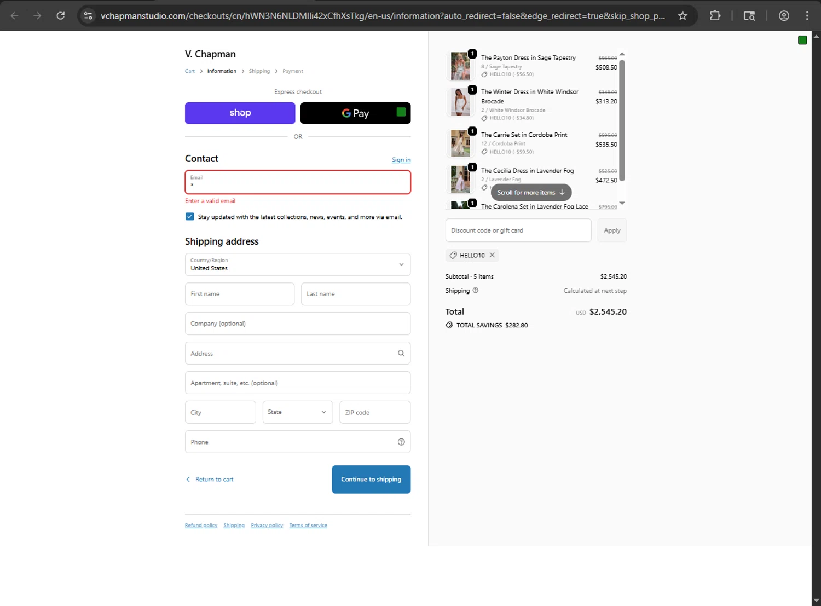Select the Information breadcrumb step
The height and width of the screenshot is (606, 821).
222,71
